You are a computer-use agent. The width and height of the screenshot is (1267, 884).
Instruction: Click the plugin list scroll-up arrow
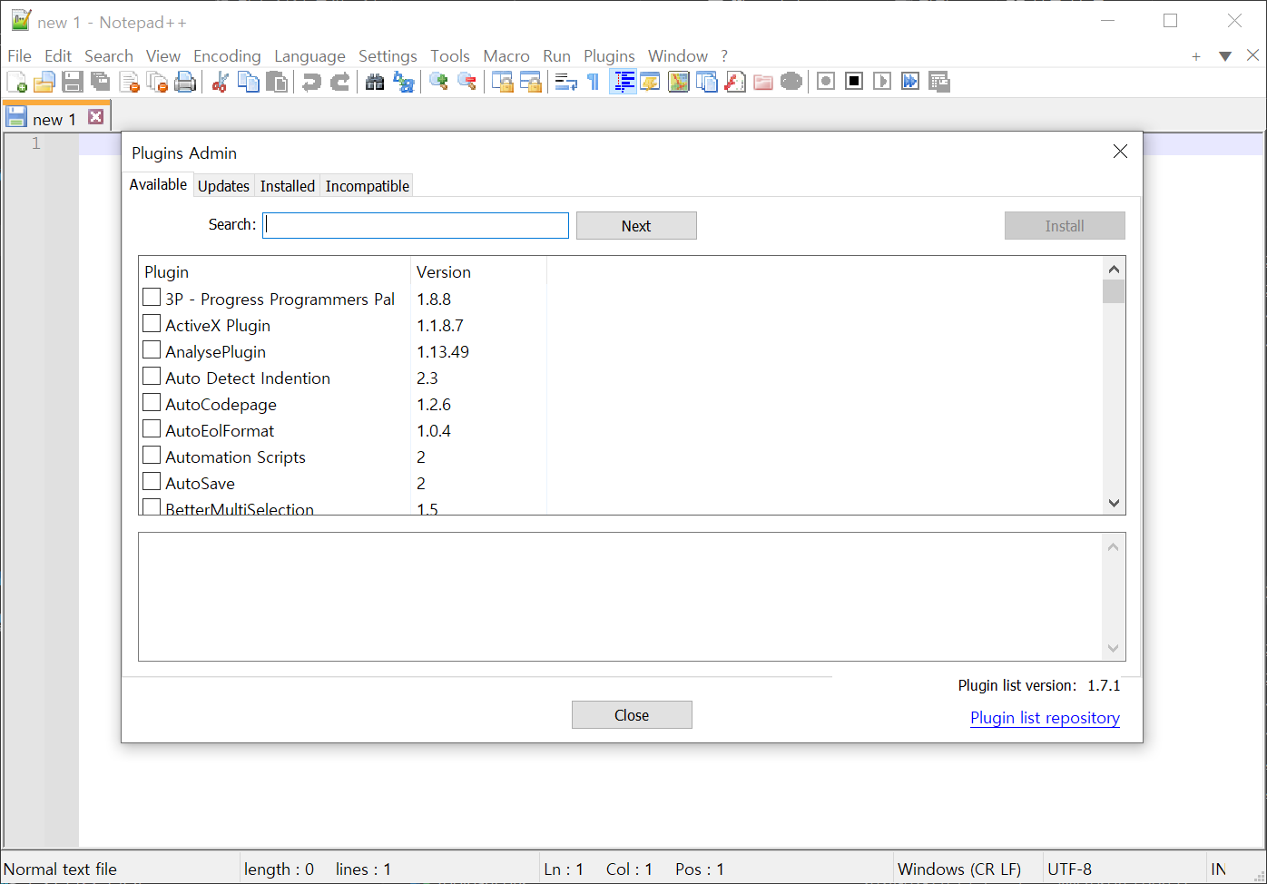click(x=1114, y=269)
